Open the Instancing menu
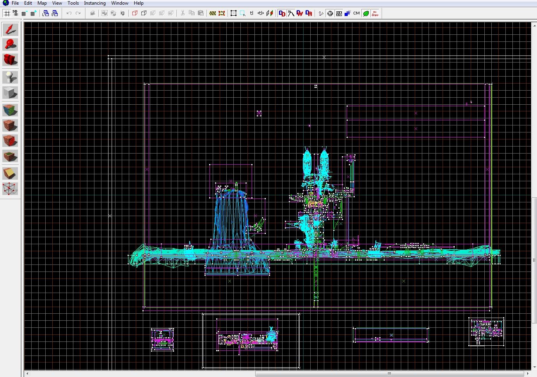Screen dimensions: 537x377 pos(95,3)
